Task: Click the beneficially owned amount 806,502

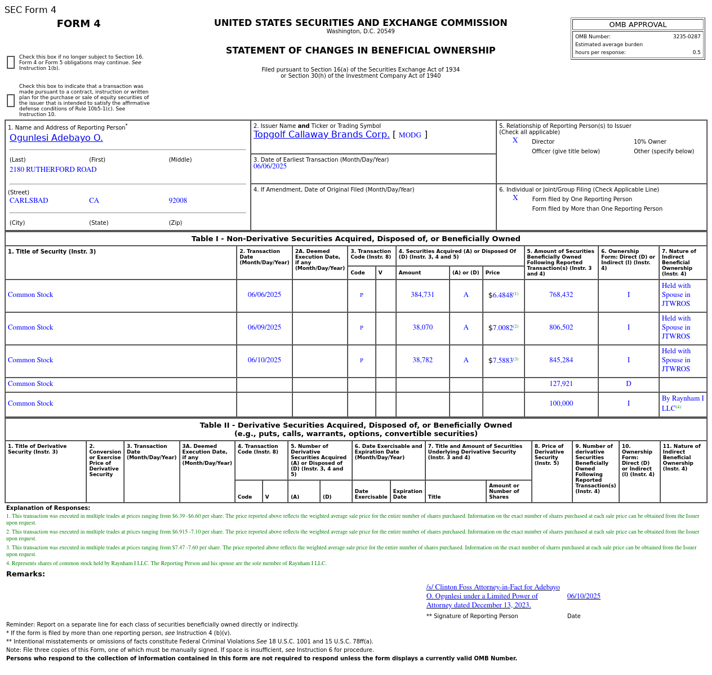Action: pos(561,327)
